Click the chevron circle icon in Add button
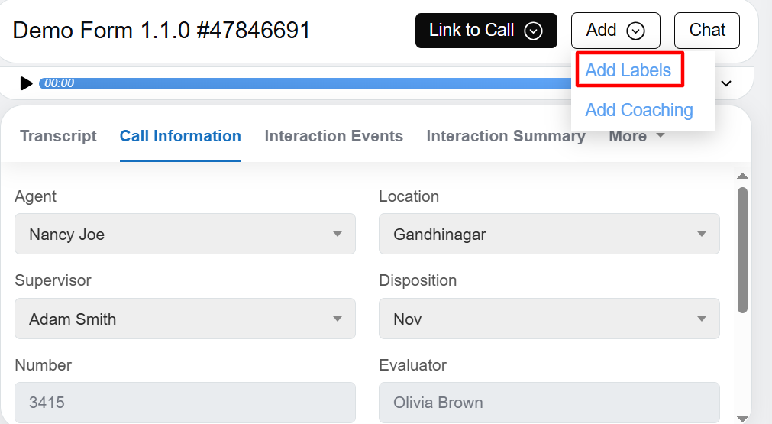Viewport: 772px width, 424px height. click(x=635, y=31)
